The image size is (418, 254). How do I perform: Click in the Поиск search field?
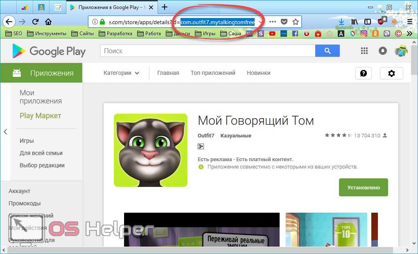point(208,51)
